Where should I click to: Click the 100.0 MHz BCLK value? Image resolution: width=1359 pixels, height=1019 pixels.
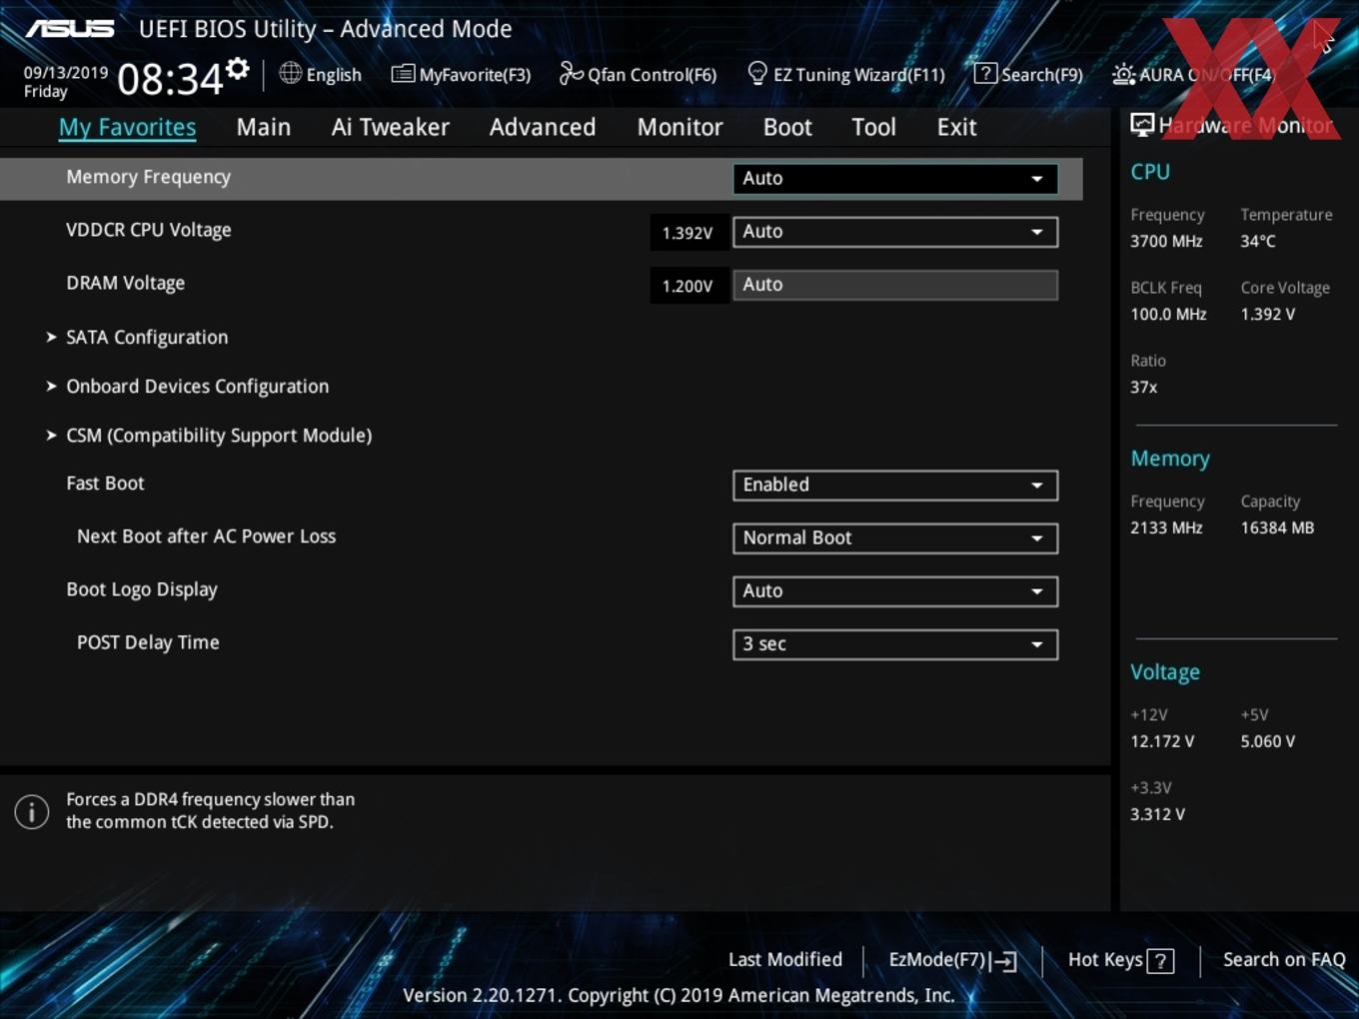(x=1168, y=315)
